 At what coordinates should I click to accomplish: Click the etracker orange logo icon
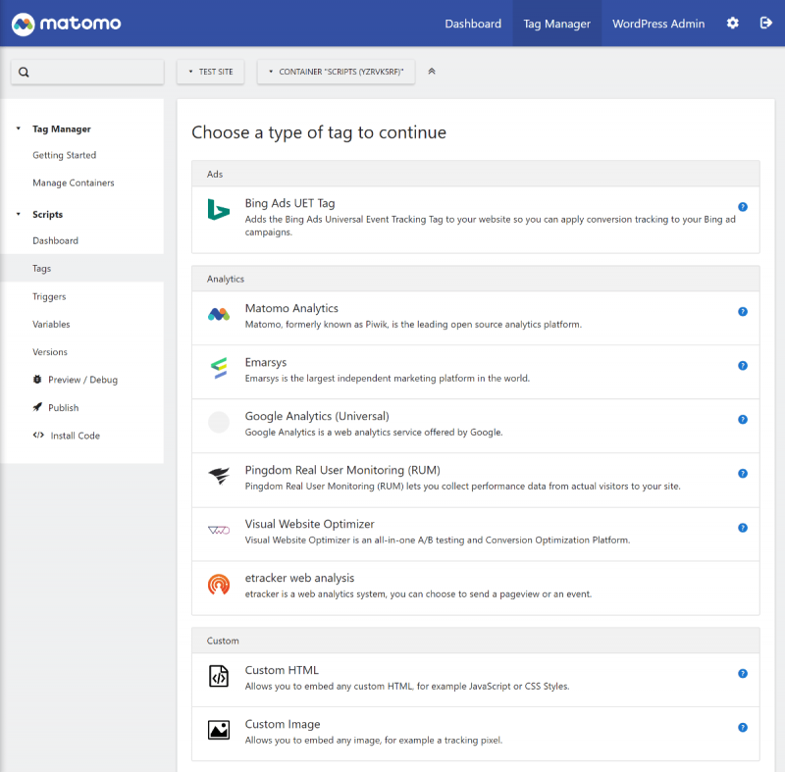click(x=218, y=585)
